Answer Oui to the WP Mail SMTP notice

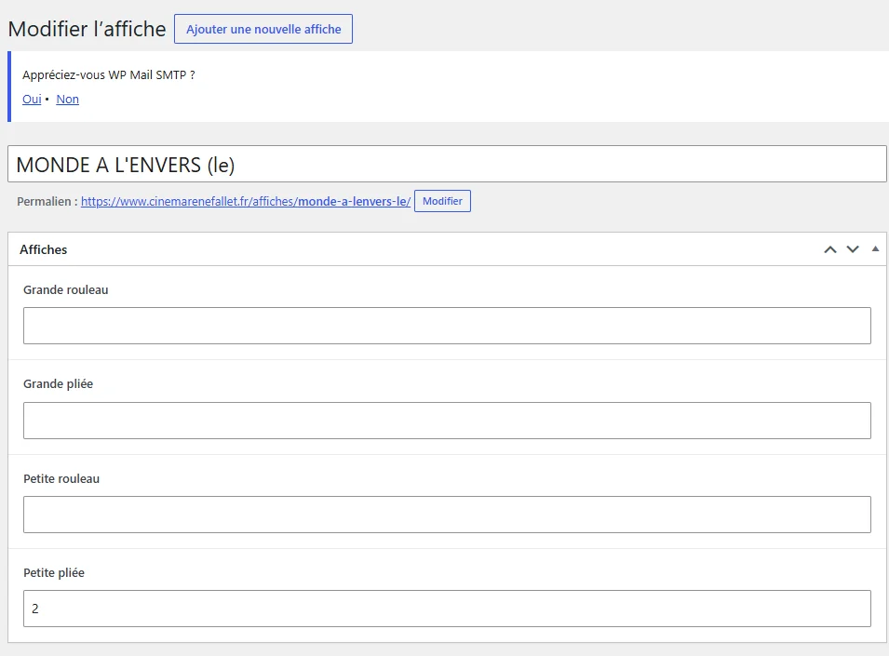coord(32,100)
